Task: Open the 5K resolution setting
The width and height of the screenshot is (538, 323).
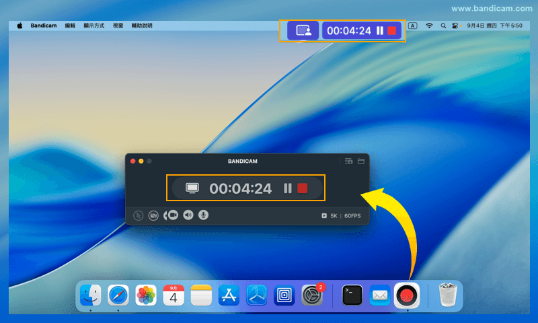Action: coord(334,216)
